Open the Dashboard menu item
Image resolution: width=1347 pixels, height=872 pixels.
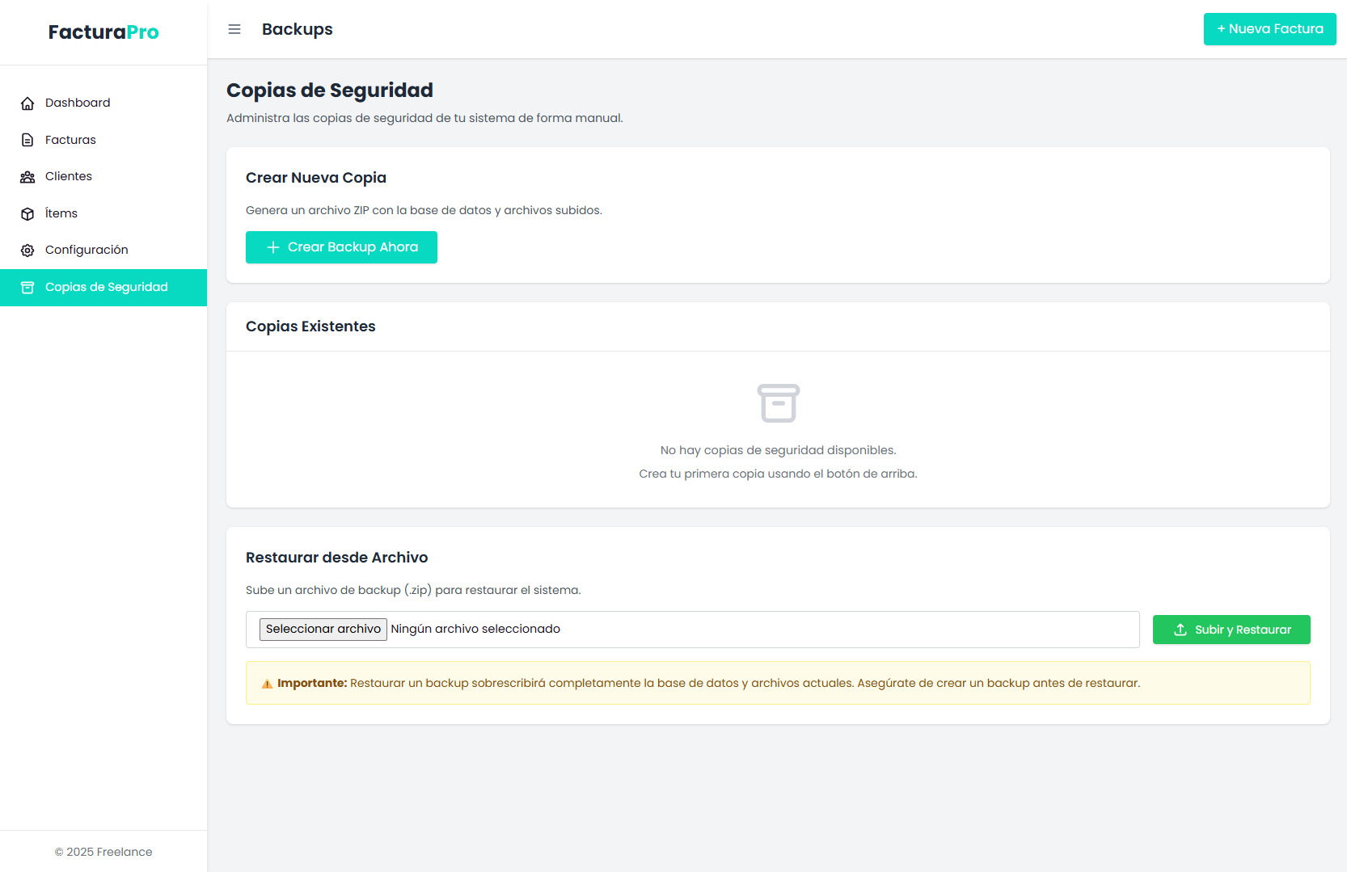point(78,103)
